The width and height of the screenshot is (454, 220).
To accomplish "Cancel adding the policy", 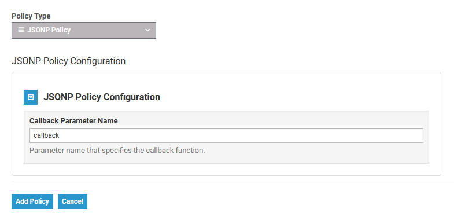I will (x=72, y=201).
